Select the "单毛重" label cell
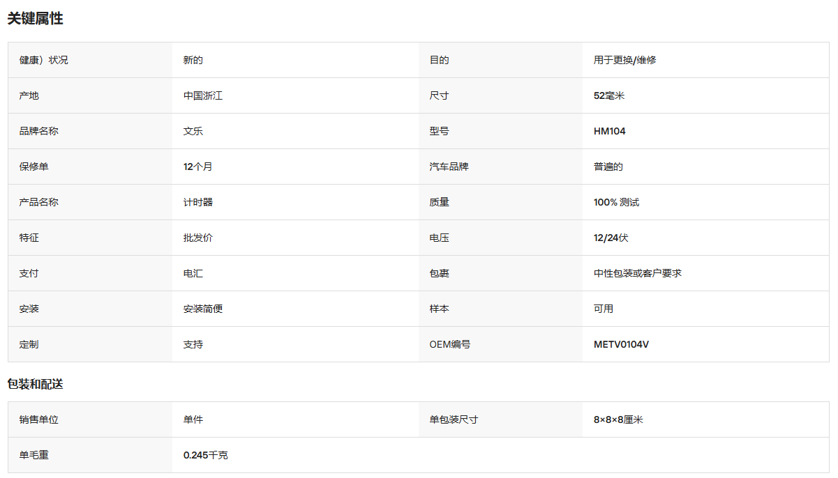 click(90, 455)
